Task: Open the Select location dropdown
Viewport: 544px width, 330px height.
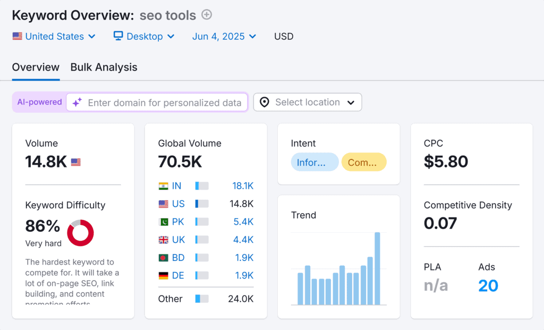Action: point(307,102)
